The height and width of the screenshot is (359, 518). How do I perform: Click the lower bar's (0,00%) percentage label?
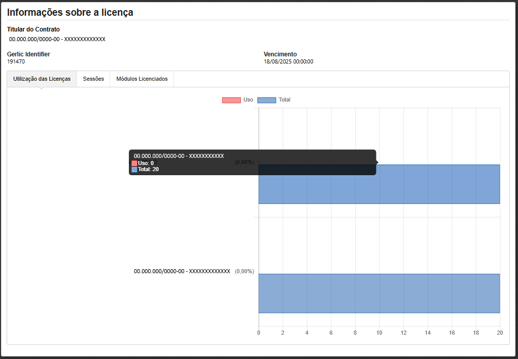(244, 271)
